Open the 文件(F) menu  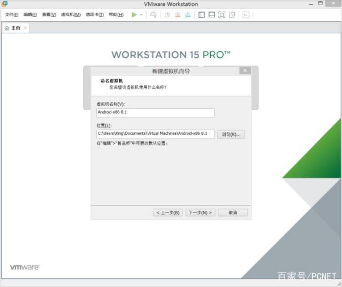click(x=11, y=14)
